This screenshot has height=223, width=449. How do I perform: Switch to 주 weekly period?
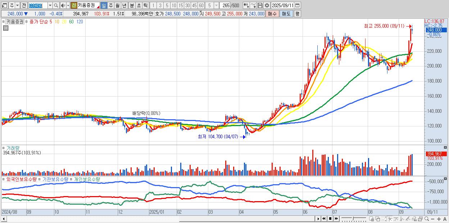point(111,5)
